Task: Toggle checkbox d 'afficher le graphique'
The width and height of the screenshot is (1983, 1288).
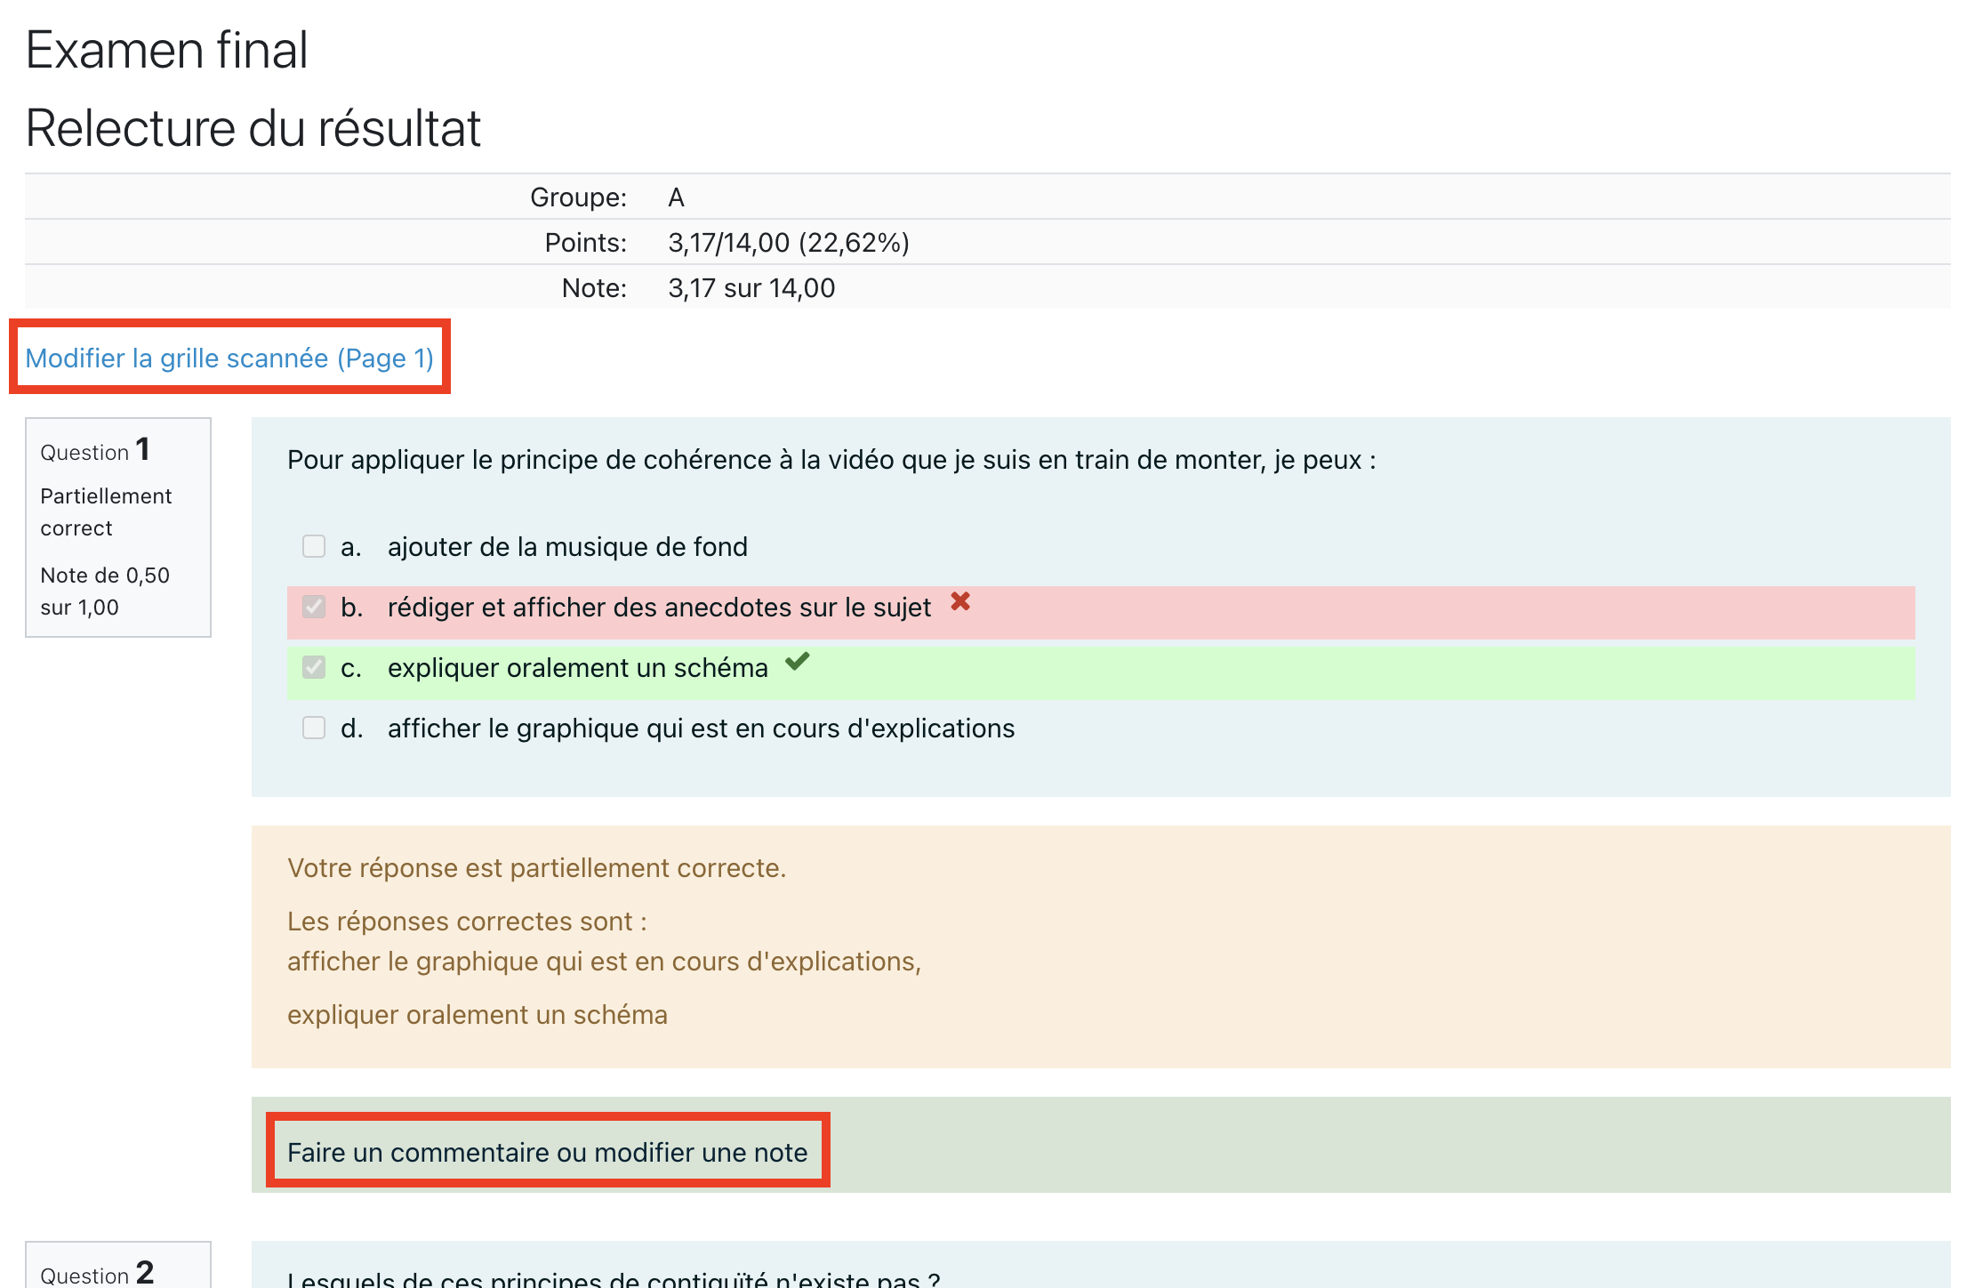Action: pyautogui.click(x=314, y=728)
